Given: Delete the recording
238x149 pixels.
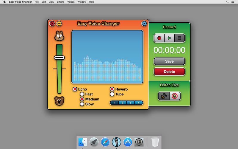Looking at the screenshot, I should coord(169,72).
